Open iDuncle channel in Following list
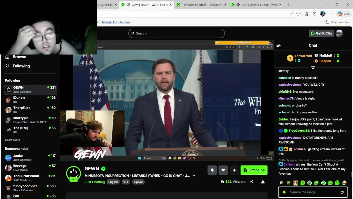Screen dimensions: 353x199 [x=30, y=99]
